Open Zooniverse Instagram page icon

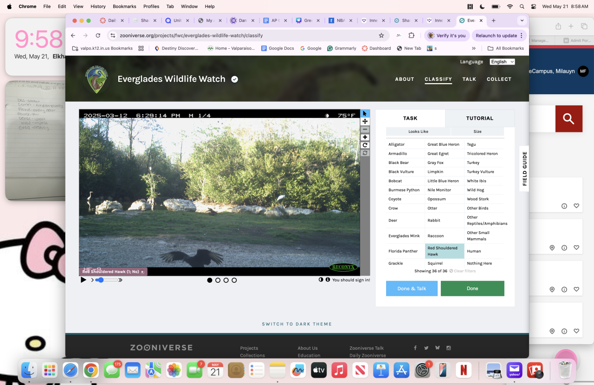click(449, 348)
